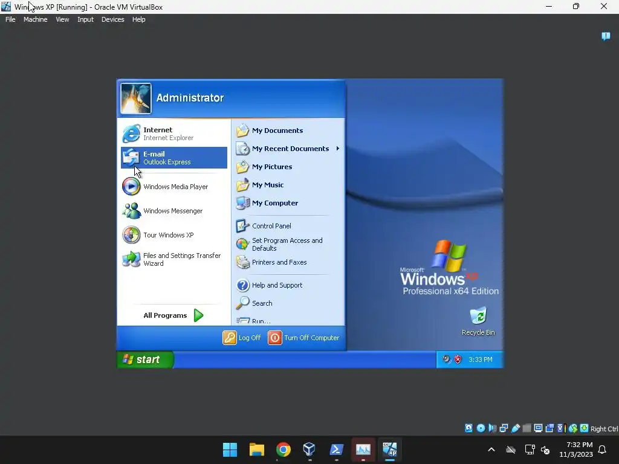Launch Windows Messenger
619x464 pixels.
coord(173,211)
